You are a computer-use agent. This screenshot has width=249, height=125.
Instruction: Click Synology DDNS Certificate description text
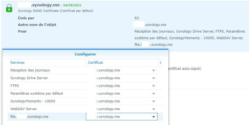pos(56,11)
